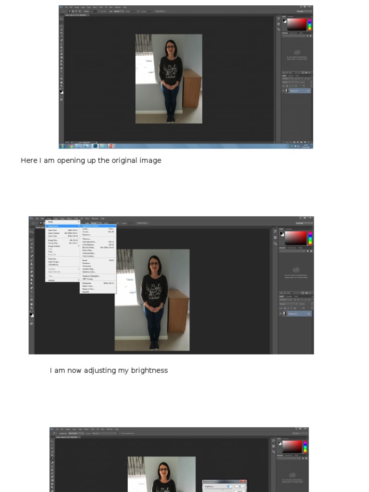Image resolution: width=369 pixels, height=492 pixels.
Task: Switch to Adjustments panel tab in the brightness-adjusting screenshot
Action: (x=292, y=248)
